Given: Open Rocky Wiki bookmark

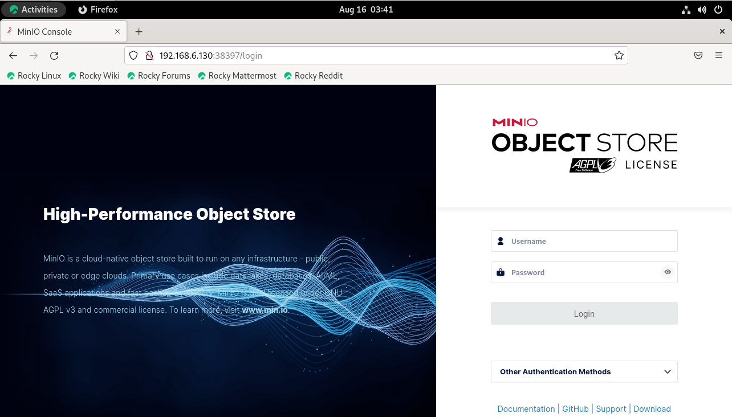Looking at the screenshot, I should tap(94, 76).
